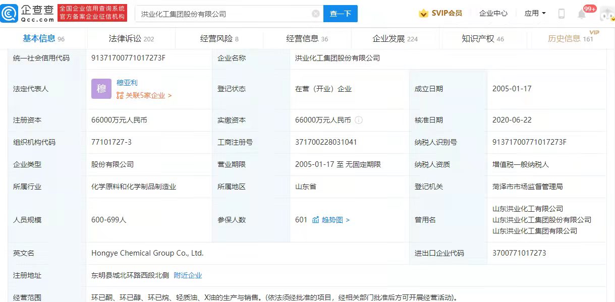Click industry 化学原料和化学制品制造业

[x=134, y=187]
